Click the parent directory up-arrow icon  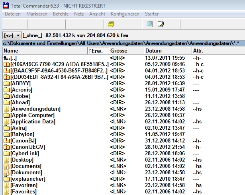click(x=6, y=58)
